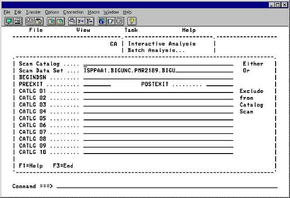
Task: Click F3=End function key label
Action: [63, 166]
